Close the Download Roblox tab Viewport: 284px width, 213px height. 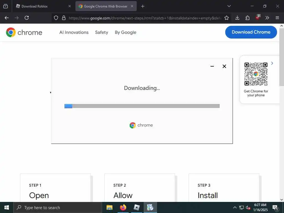[x=70, y=6]
